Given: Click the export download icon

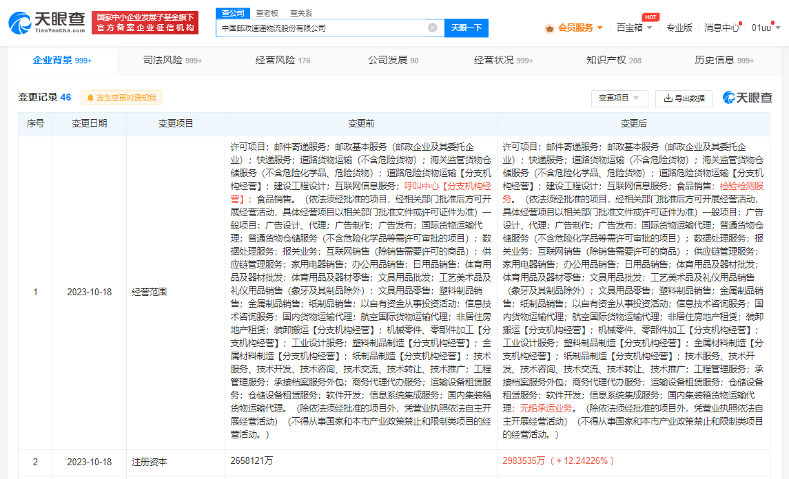Looking at the screenshot, I should [x=668, y=98].
